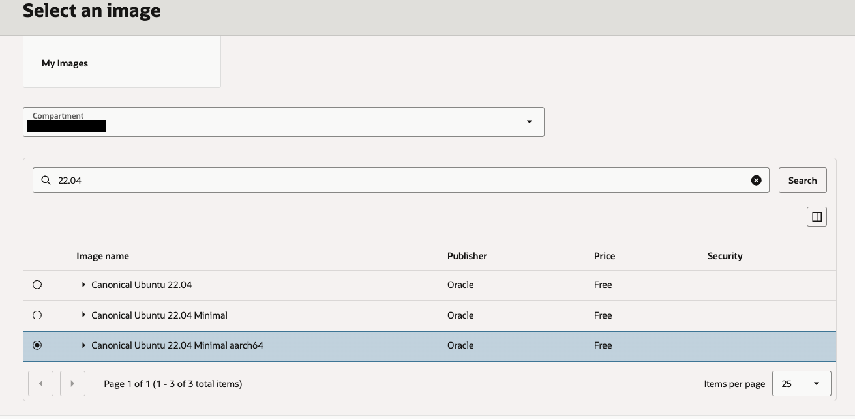Click Oracle publisher in Ubuntu 22.04 row
Image resolution: width=855 pixels, height=419 pixels.
point(460,285)
